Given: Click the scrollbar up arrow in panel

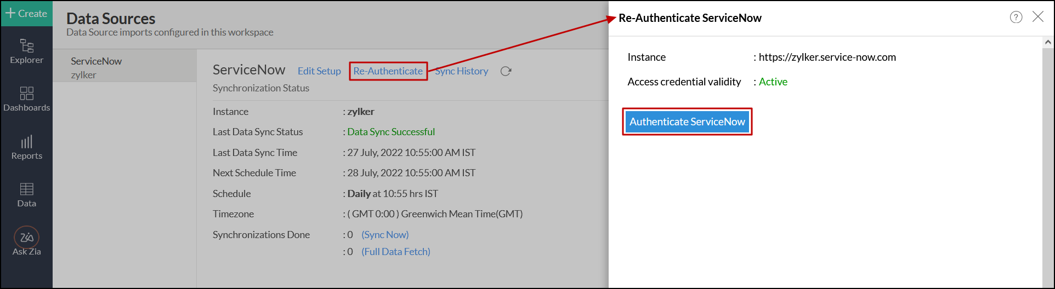Looking at the screenshot, I should click(1048, 42).
